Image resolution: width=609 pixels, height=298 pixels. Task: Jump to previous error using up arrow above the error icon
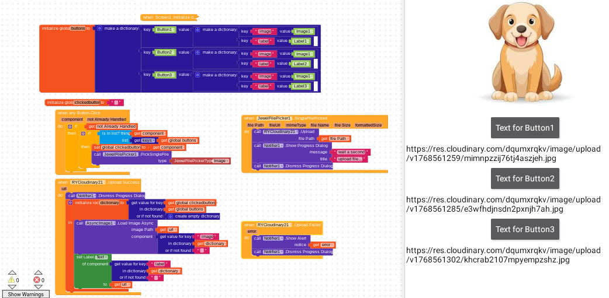tap(37, 272)
